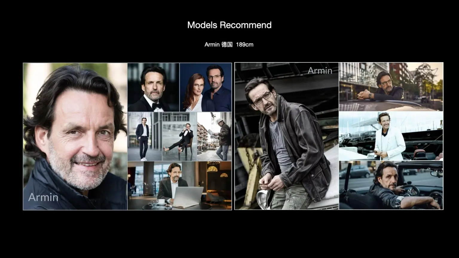The height and width of the screenshot is (258, 459).
Task: Click the "Models Recommend" slide title
Action: [229, 25]
